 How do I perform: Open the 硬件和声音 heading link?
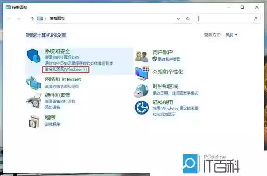click(57, 95)
